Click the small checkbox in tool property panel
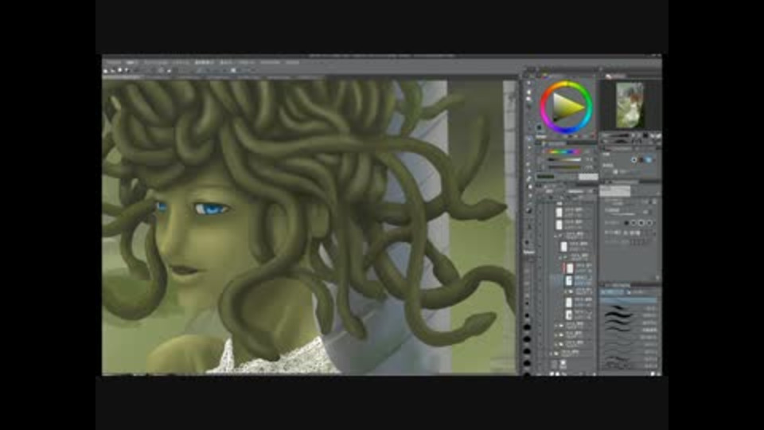 coord(615,172)
